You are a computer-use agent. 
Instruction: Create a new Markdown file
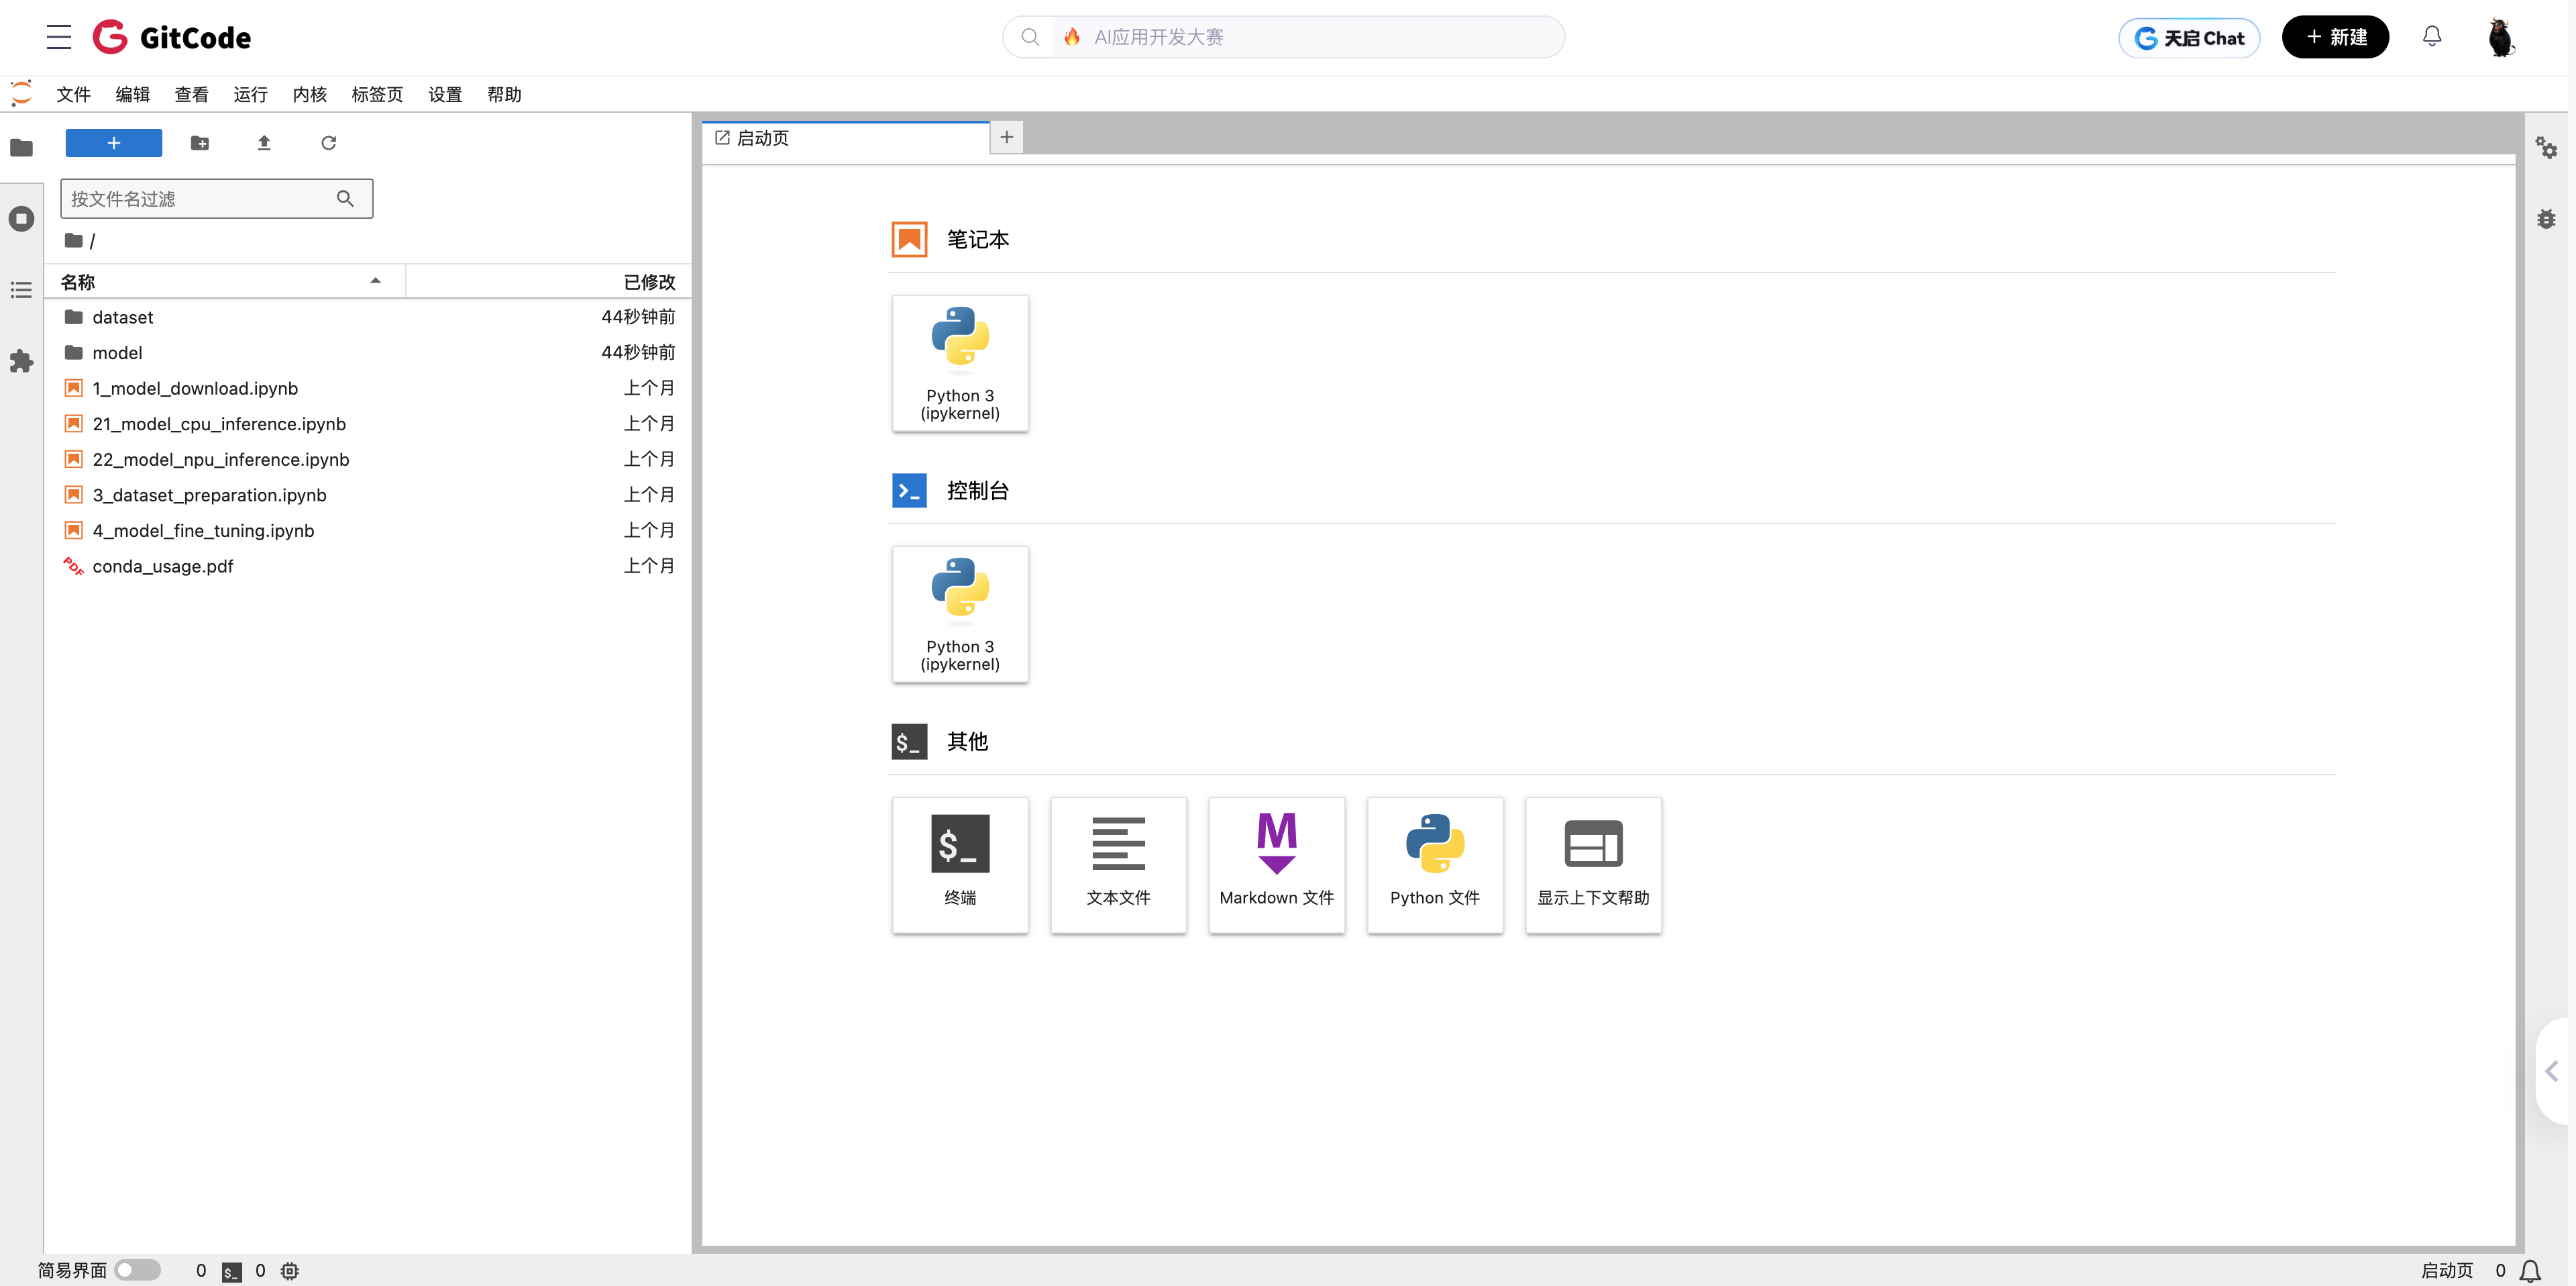coord(1276,864)
